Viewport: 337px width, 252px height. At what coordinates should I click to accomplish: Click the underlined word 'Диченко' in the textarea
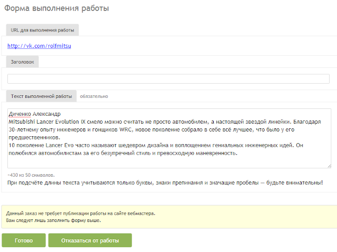20,114
